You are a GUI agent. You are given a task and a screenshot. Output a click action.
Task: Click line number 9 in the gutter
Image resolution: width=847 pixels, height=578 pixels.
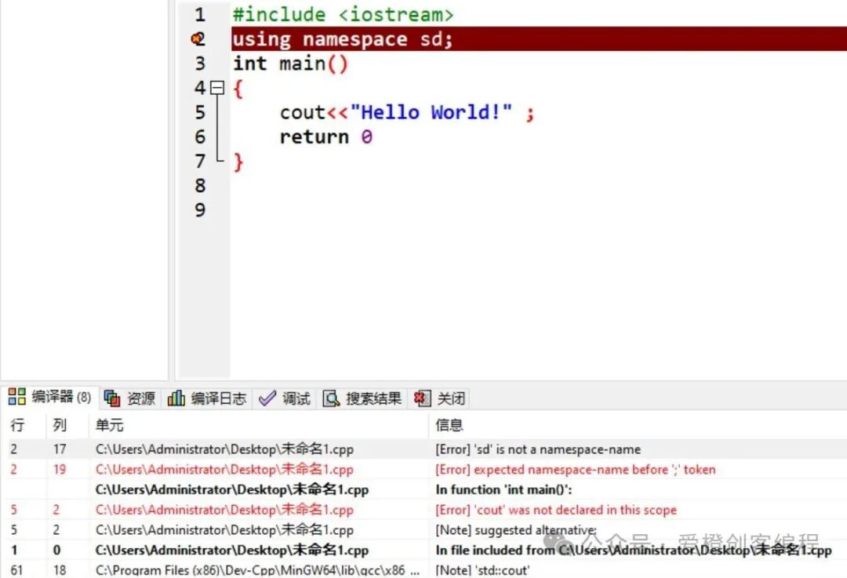[x=200, y=210]
